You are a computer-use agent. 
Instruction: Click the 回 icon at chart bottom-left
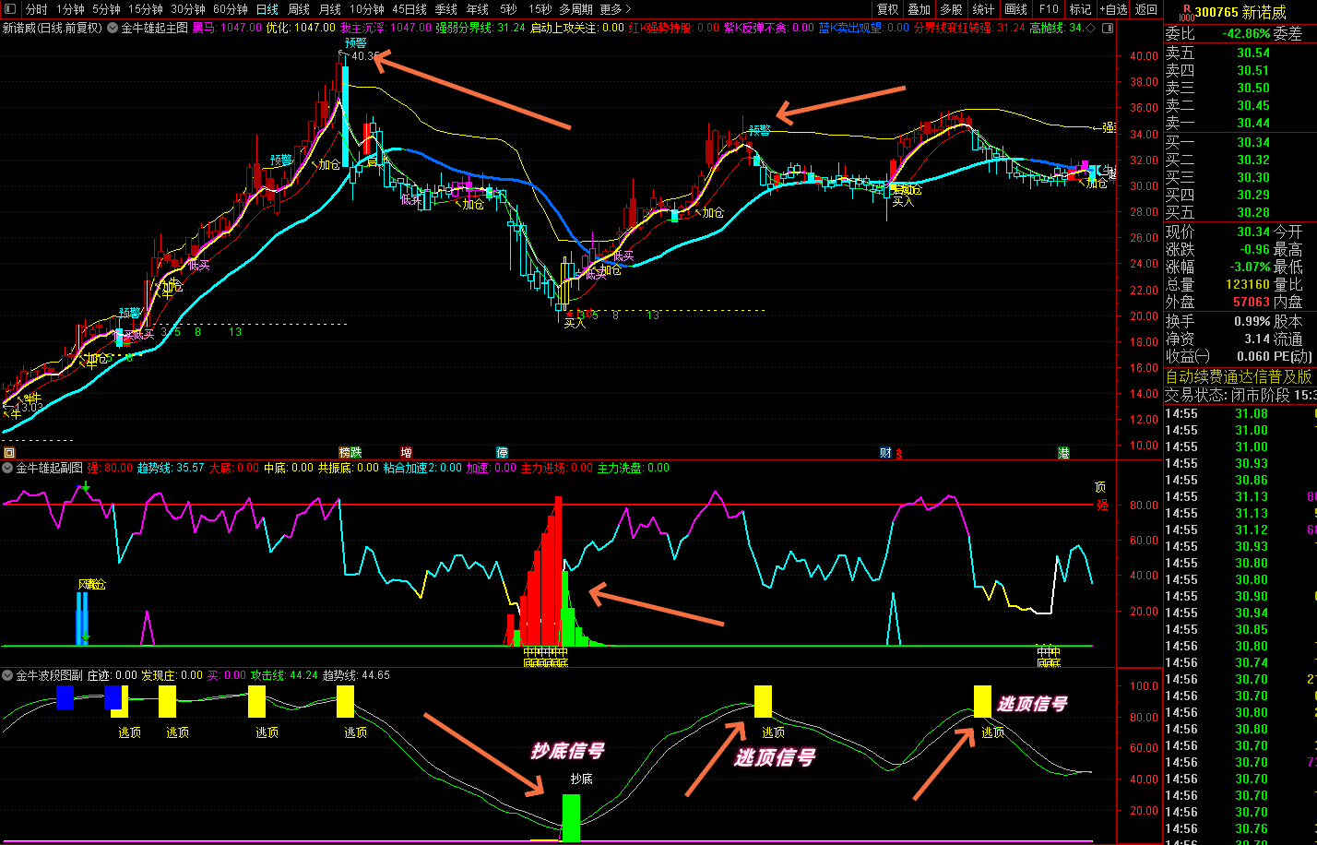[x=9, y=452]
